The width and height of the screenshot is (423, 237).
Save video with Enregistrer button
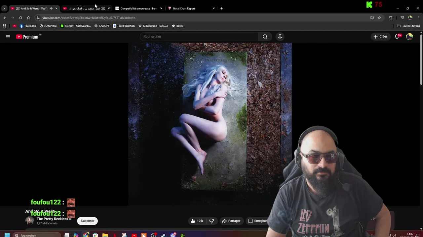pos(257,221)
